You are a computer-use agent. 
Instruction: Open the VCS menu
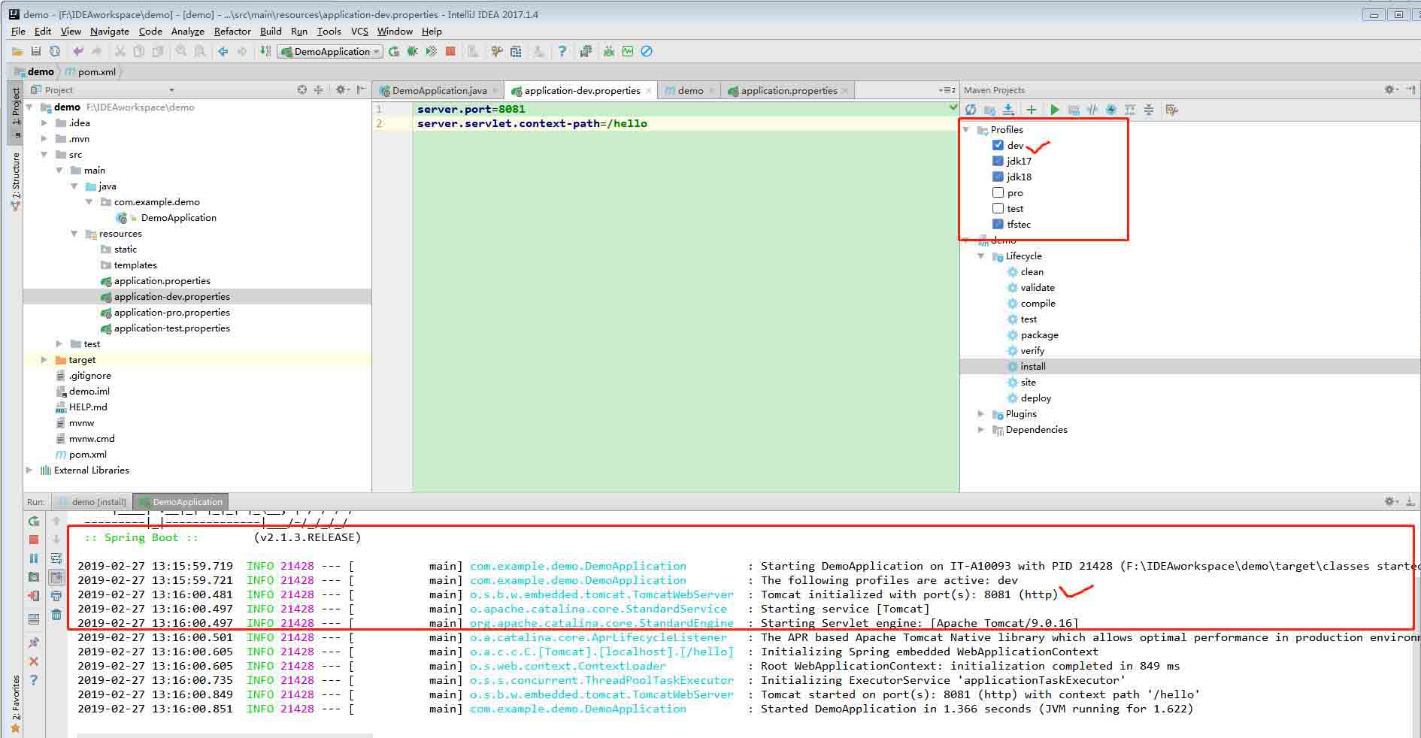click(x=359, y=31)
